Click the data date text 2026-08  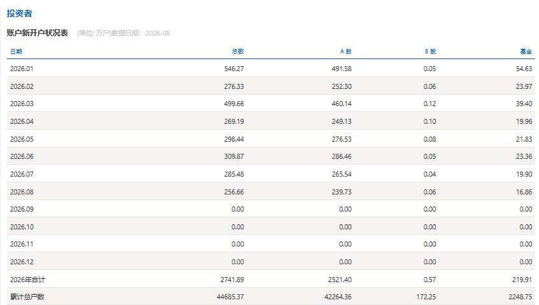click(x=157, y=33)
